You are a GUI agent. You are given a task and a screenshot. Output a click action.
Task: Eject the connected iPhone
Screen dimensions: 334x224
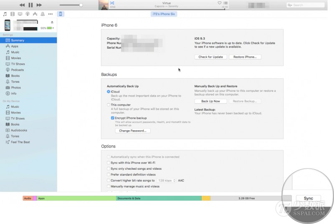(x=52, y=22)
